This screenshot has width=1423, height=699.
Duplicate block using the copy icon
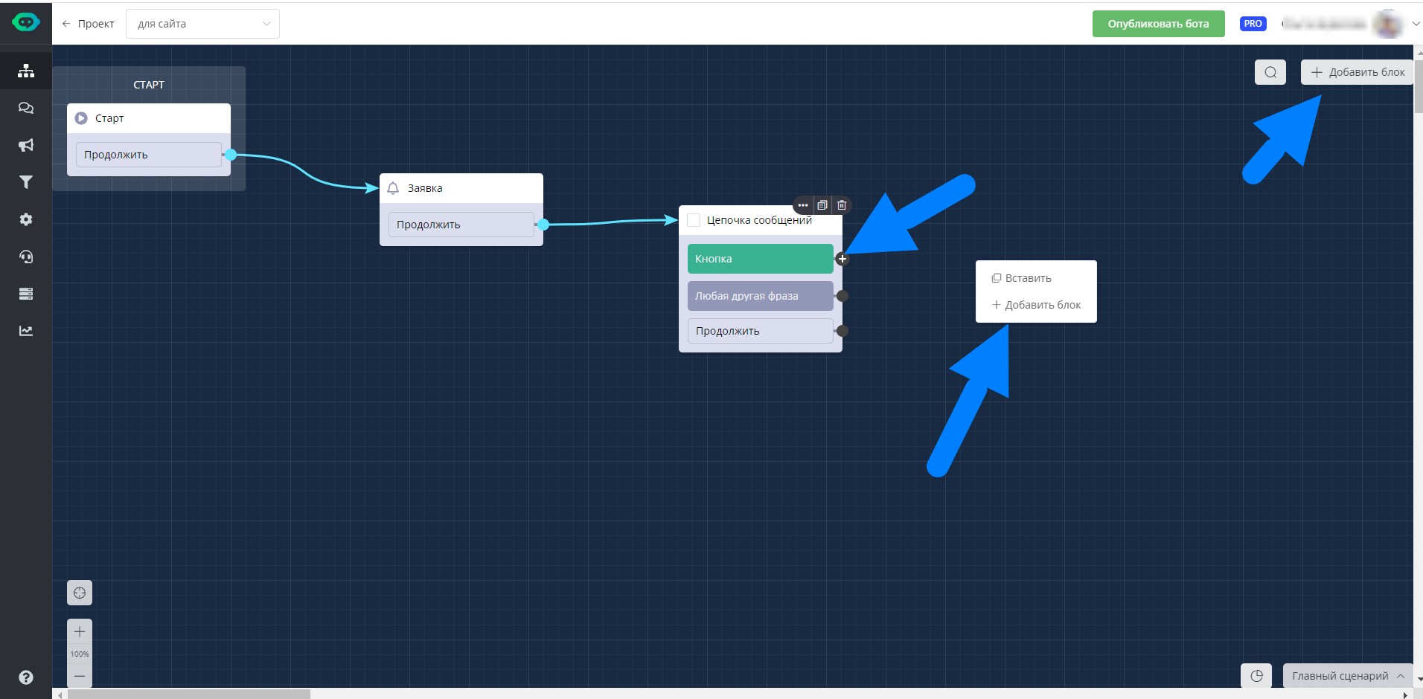[822, 205]
